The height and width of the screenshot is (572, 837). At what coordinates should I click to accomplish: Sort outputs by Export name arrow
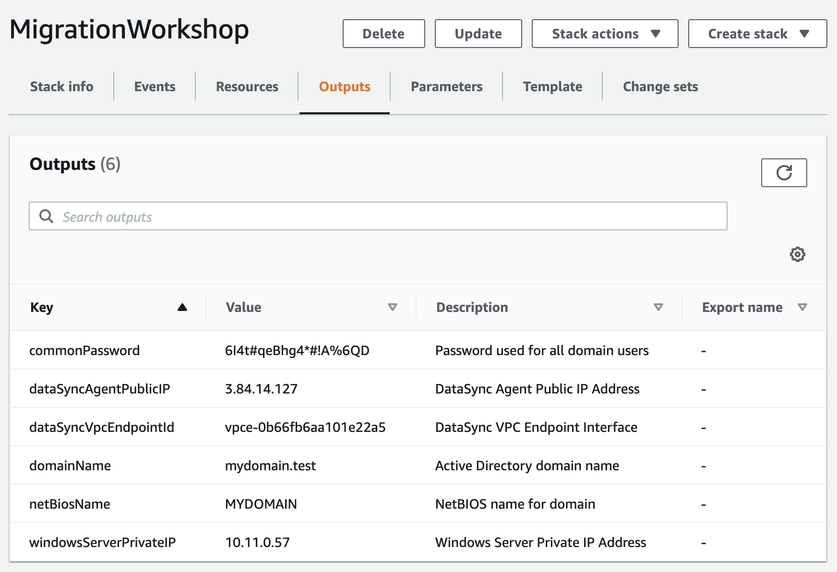click(802, 307)
